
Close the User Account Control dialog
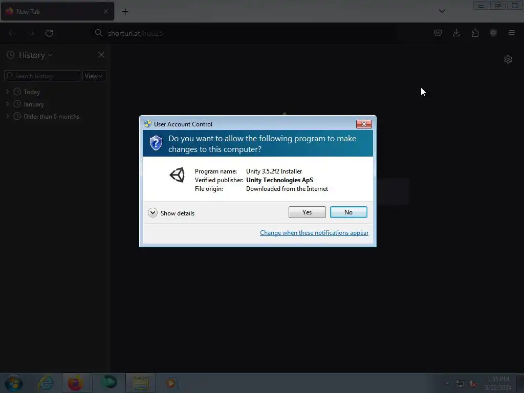click(364, 124)
